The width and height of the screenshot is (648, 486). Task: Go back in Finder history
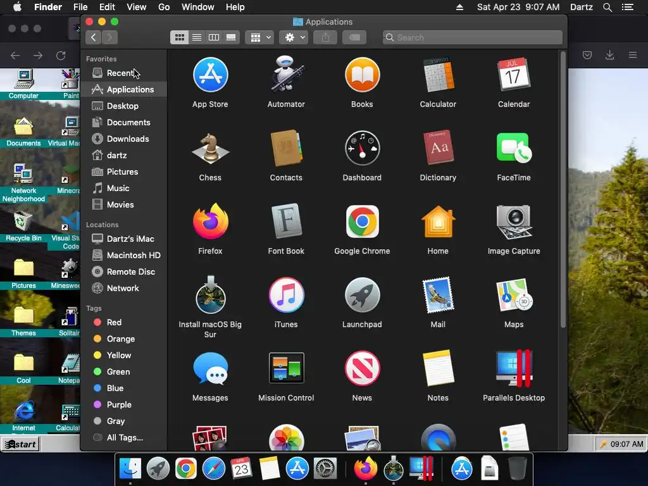(94, 37)
